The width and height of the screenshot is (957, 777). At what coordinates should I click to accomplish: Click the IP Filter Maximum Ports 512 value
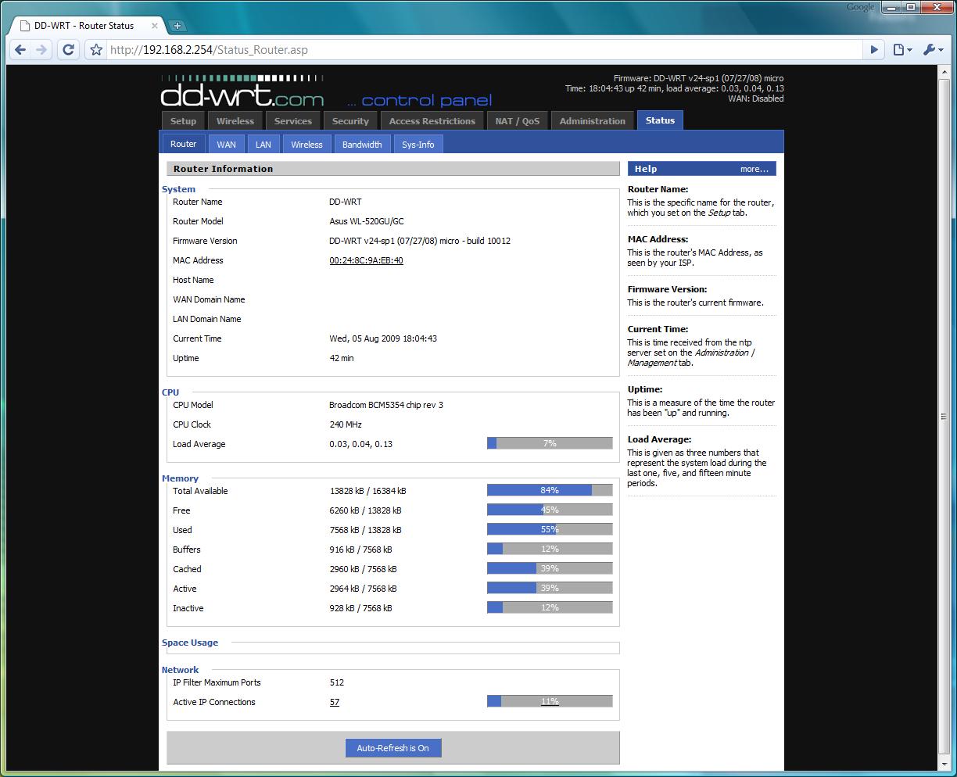[x=337, y=682]
